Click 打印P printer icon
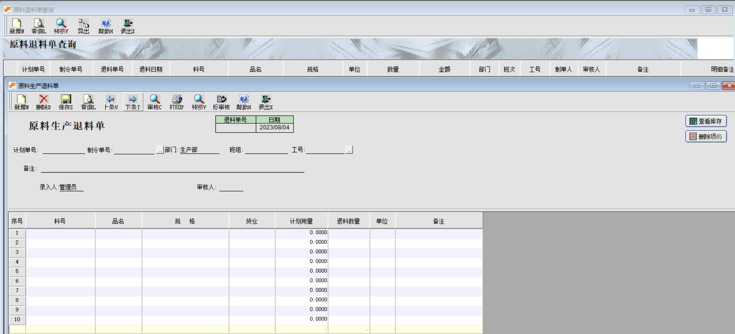This screenshot has width=735, height=334. pos(177,102)
